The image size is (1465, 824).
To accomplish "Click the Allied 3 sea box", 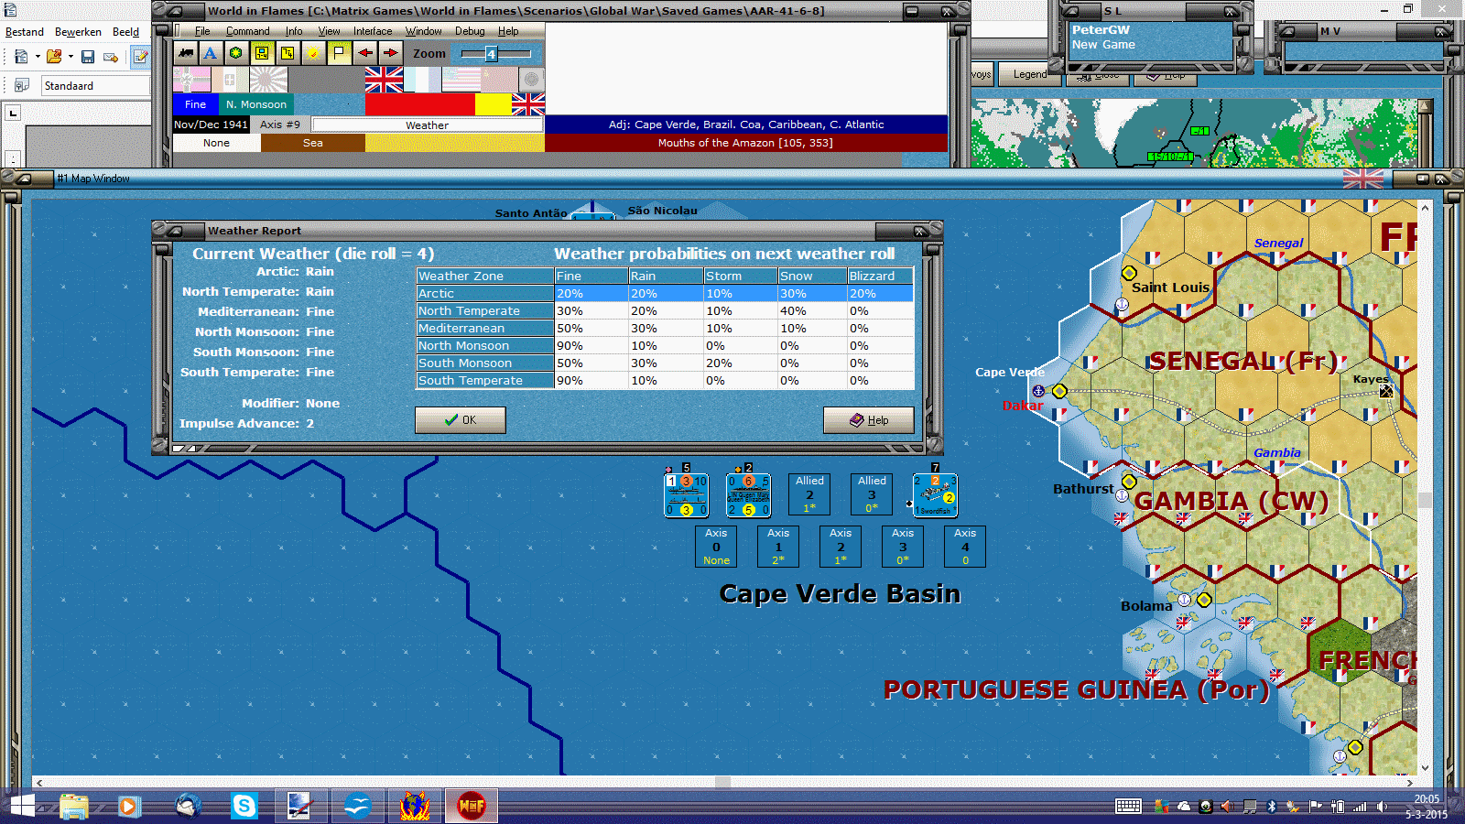I will (x=872, y=494).
